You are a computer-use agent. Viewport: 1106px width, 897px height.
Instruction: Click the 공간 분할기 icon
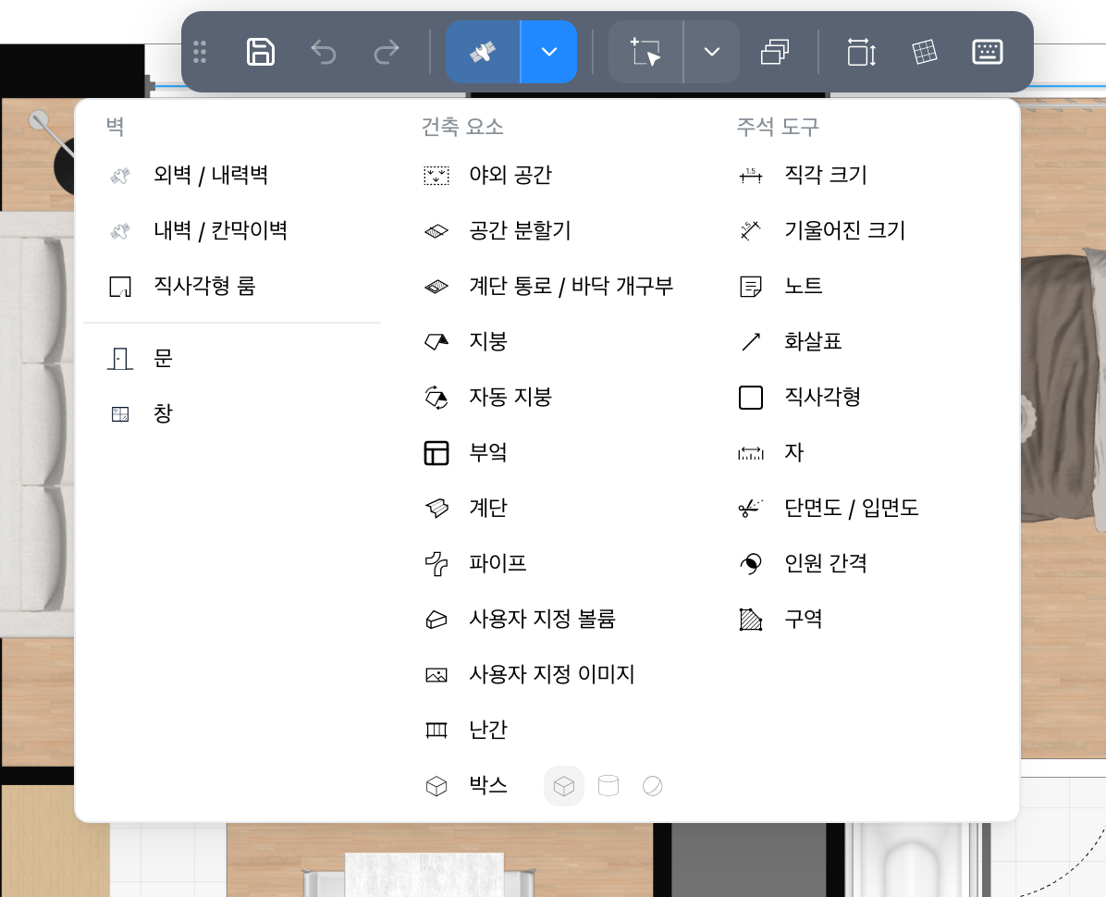(x=436, y=230)
